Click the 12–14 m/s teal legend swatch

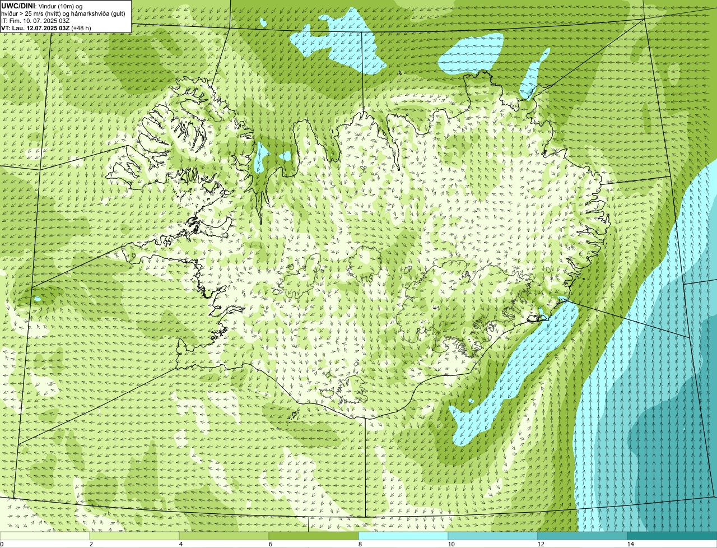click(x=583, y=536)
